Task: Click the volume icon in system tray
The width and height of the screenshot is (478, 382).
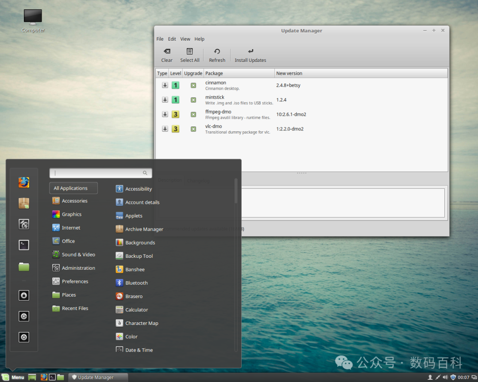Action: [x=445, y=377]
